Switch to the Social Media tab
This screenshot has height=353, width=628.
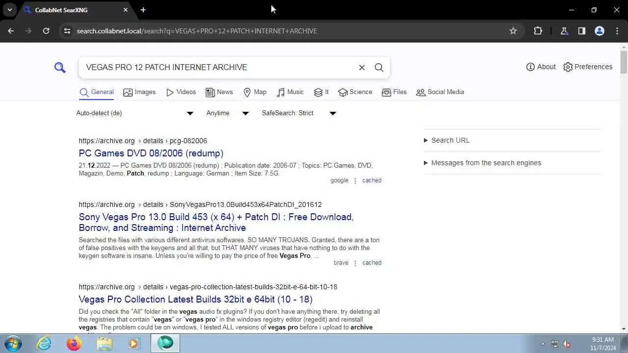coord(440,92)
